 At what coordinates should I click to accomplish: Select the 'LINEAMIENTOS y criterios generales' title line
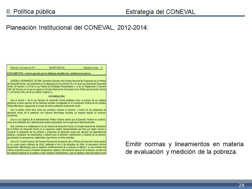click(x=49, y=73)
